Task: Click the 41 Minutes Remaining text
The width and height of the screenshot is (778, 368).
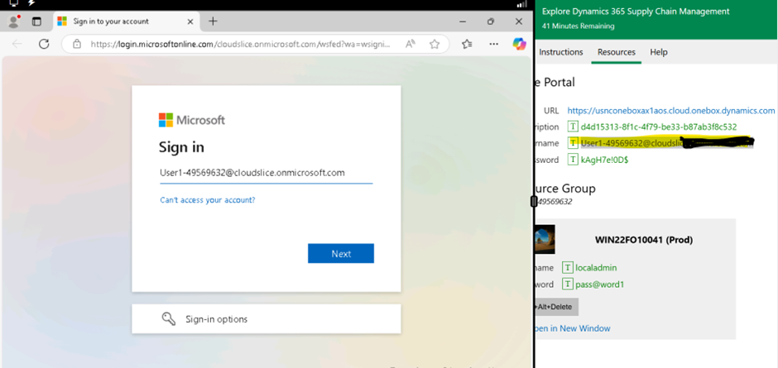Action: coord(578,26)
